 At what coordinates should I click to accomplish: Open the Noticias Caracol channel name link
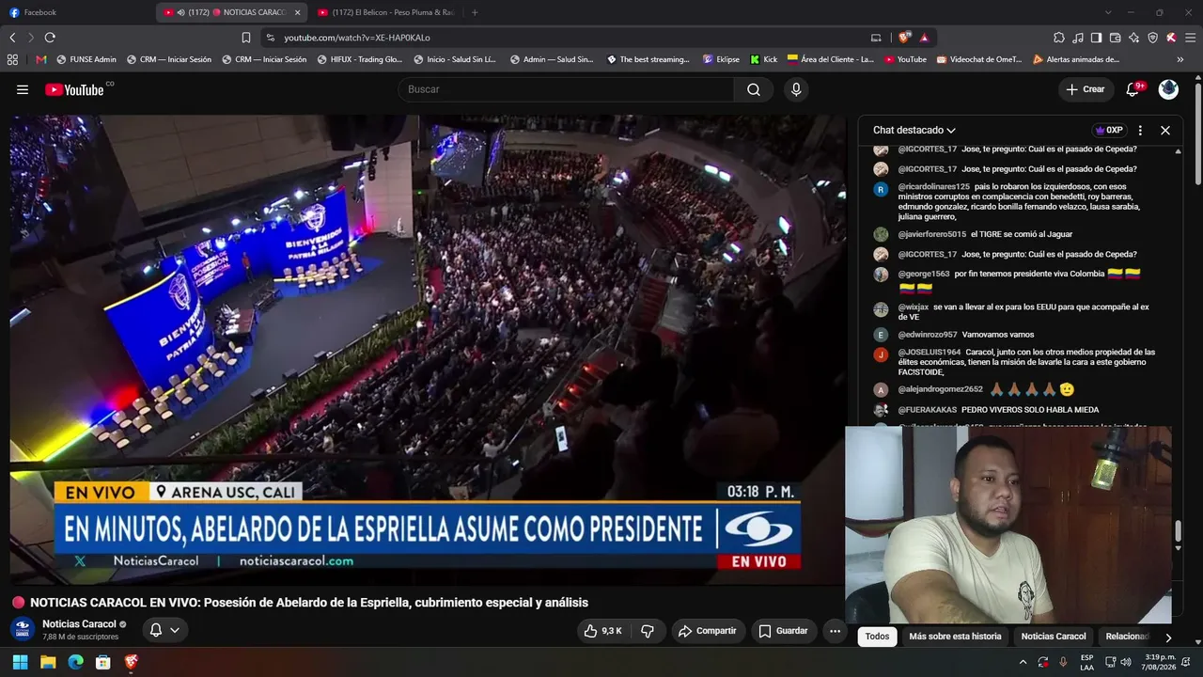coord(79,624)
